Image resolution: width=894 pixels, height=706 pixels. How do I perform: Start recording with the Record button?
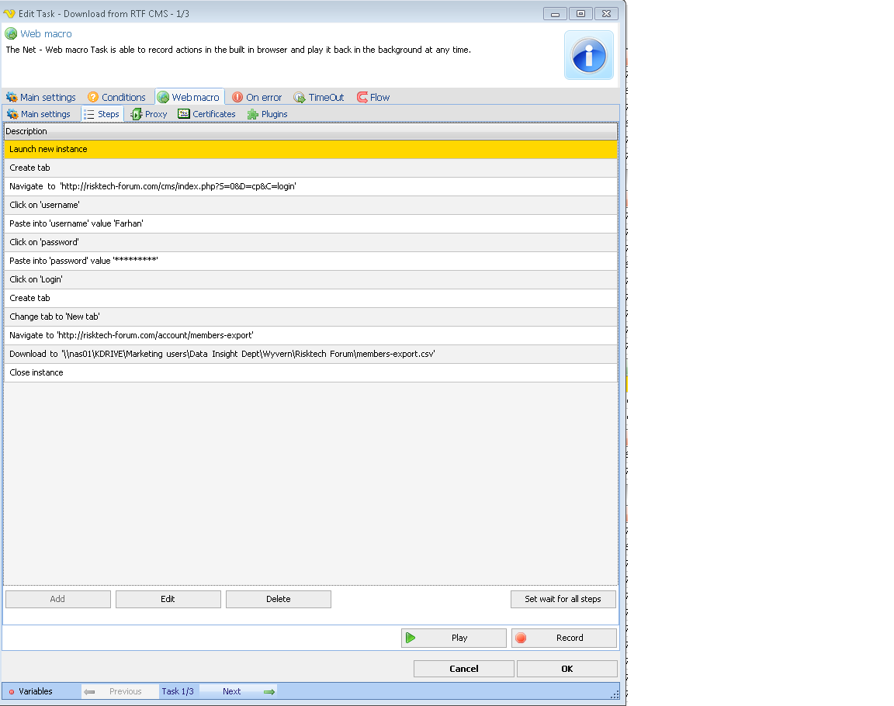[563, 638]
